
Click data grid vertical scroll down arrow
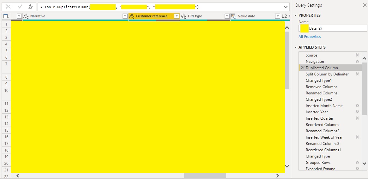click(287, 166)
